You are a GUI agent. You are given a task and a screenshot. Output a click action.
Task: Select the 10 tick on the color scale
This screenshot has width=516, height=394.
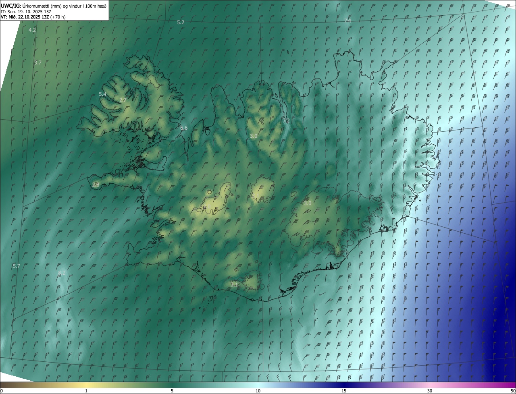coord(258,391)
